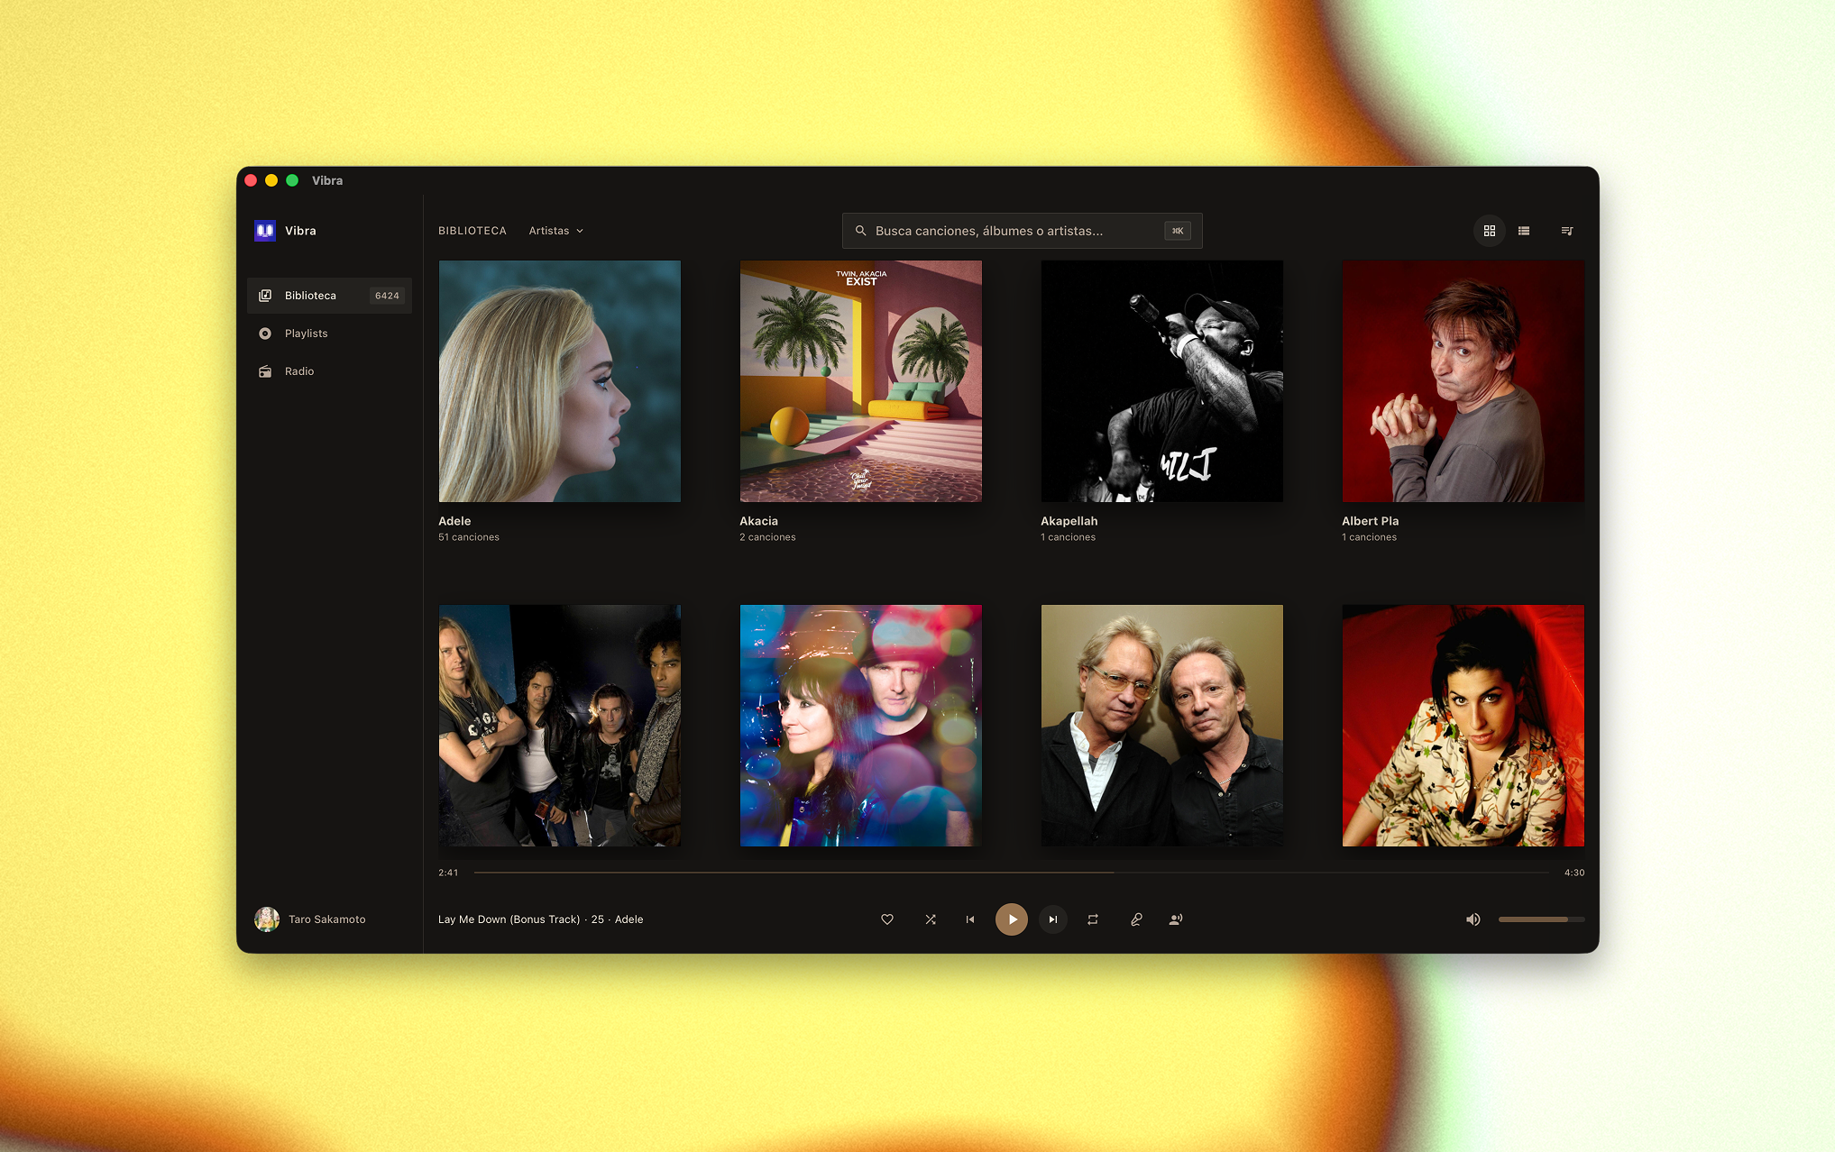1835x1152 pixels.
Task: Click the elapsed time 2:41
Action: [x=448, y=873]
